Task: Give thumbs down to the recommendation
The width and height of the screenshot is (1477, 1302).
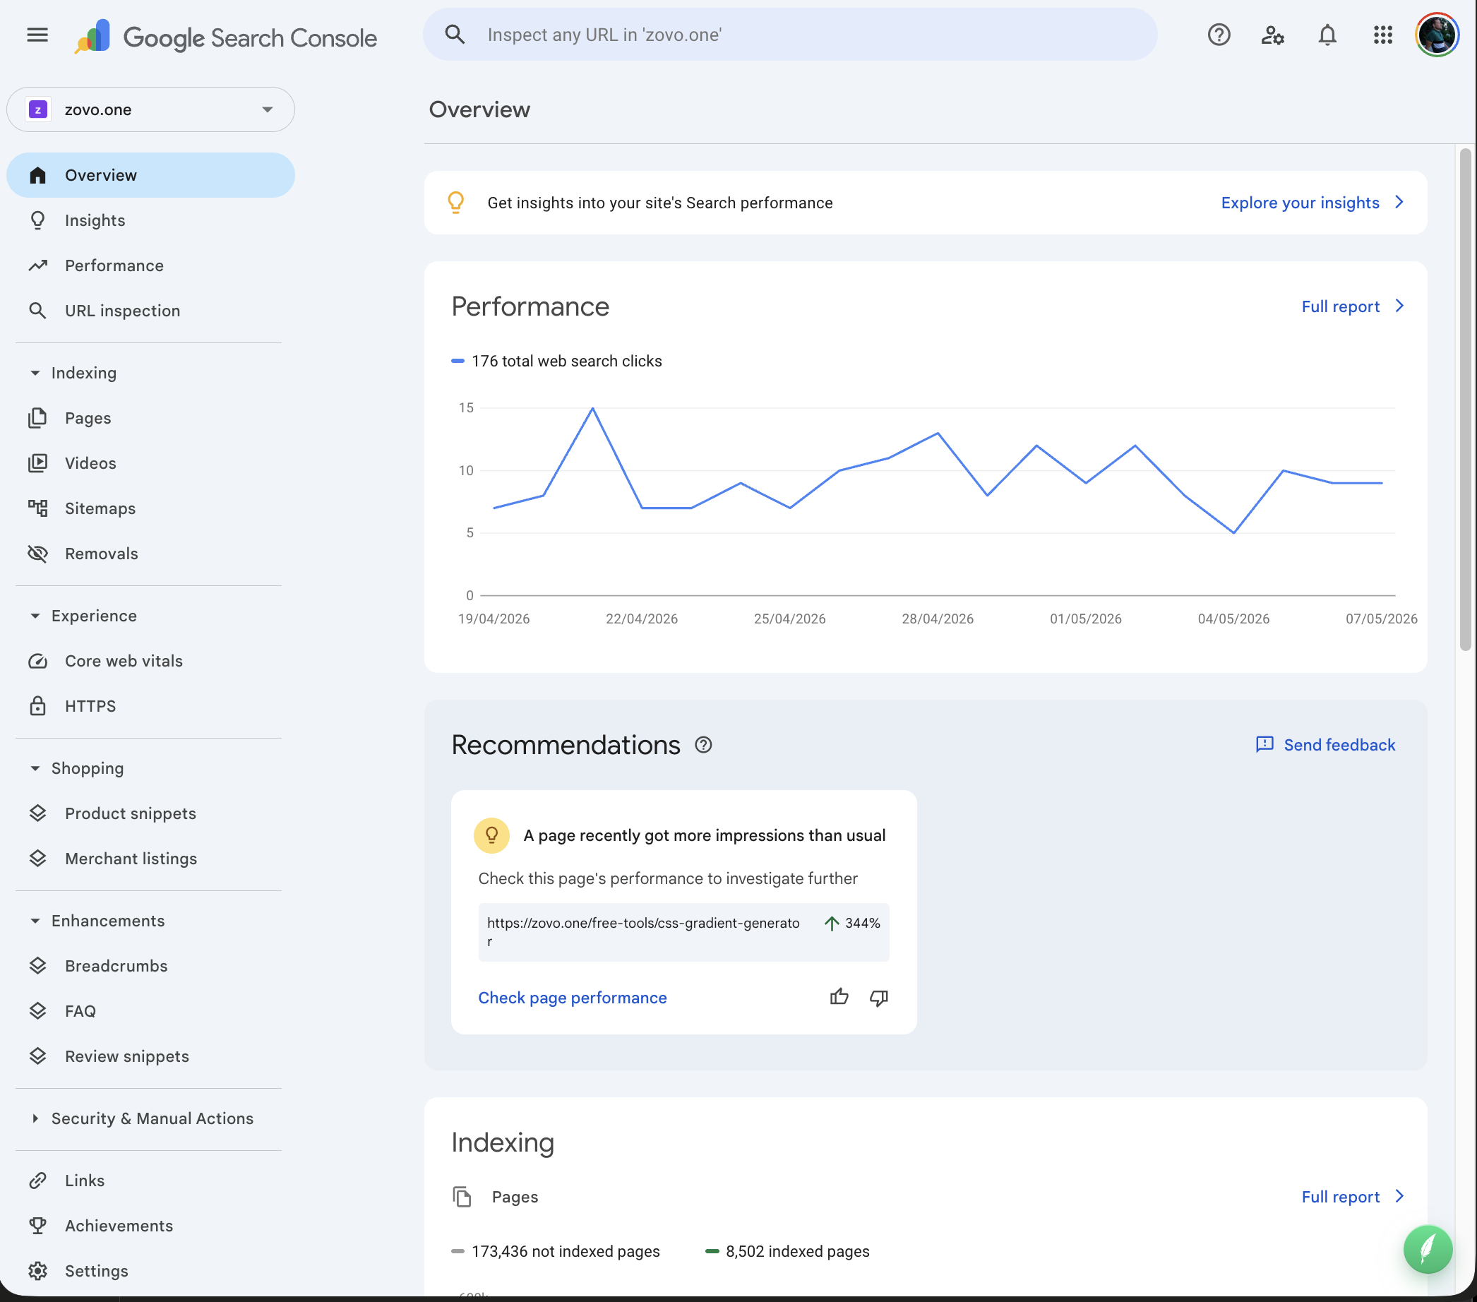Action: click(879, 997)
